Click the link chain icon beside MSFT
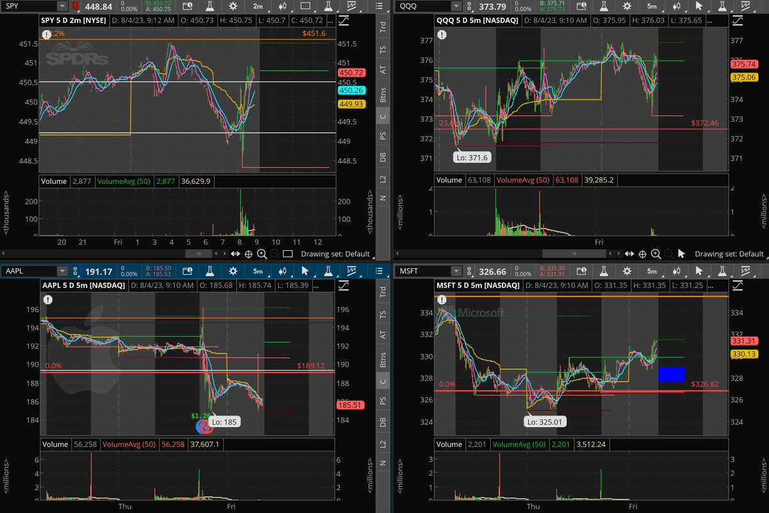This screenshot has height=513, width=769. [468, 271]
